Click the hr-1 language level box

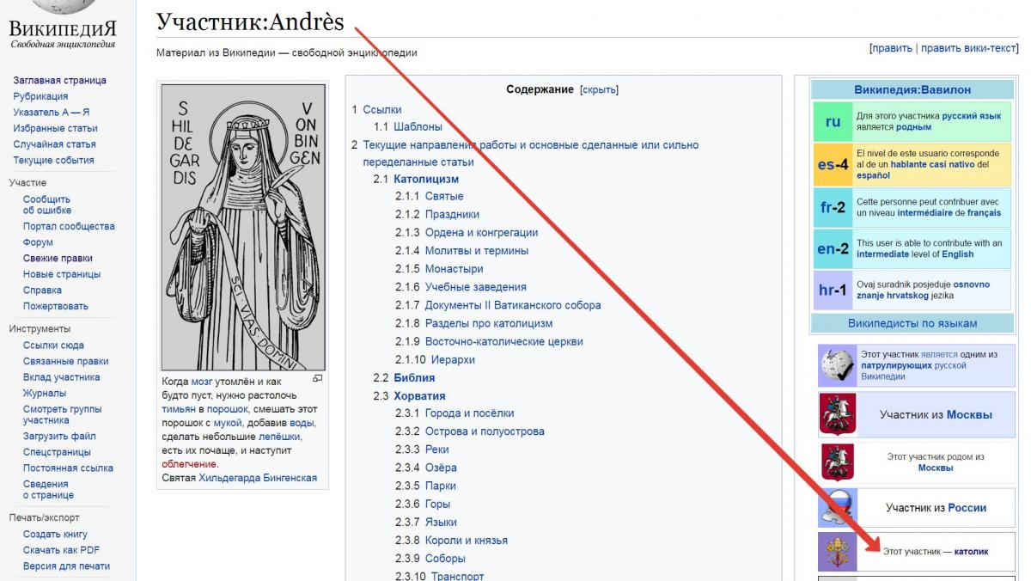833,290
